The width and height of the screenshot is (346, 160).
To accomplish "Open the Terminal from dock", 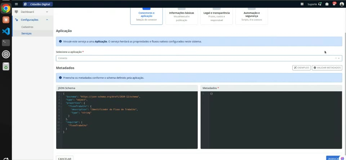I will (x=6, y=42).
